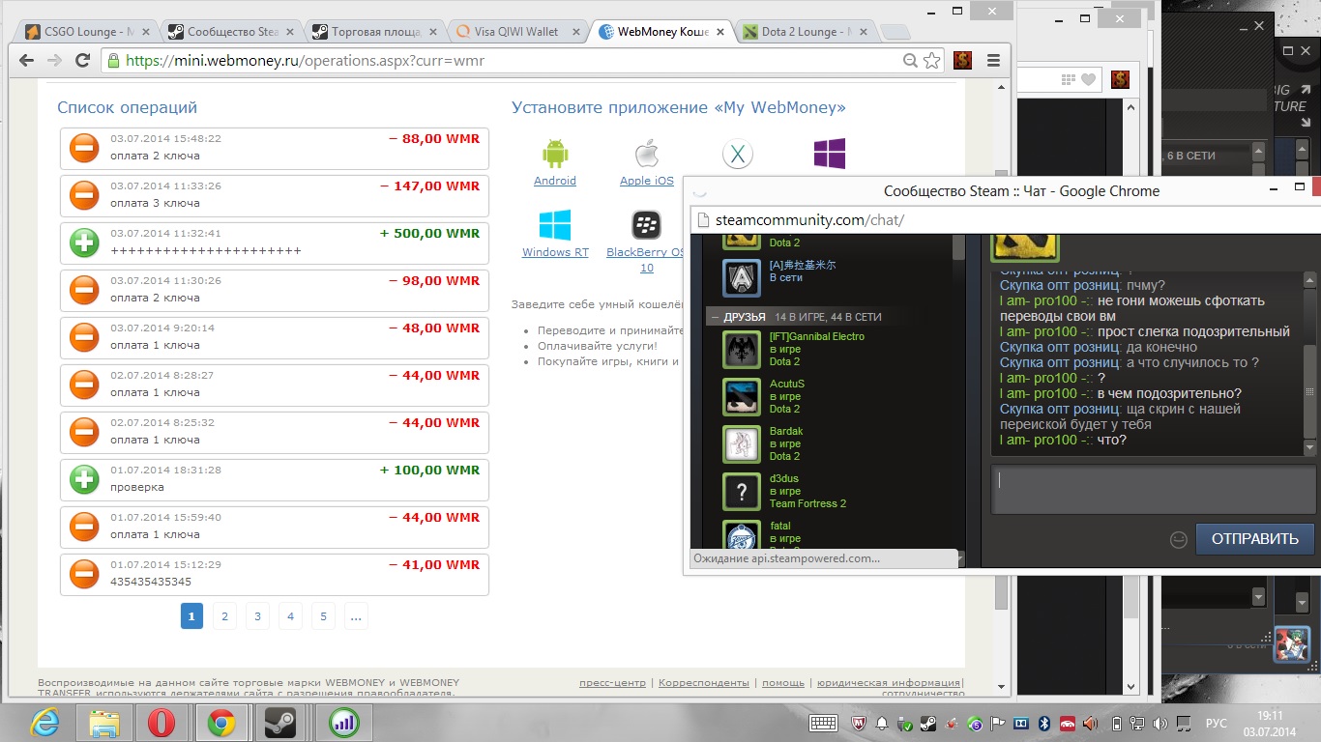
Task: Open Opera from the taskbar
Action: pyautogui.click(x=161, y=722)
